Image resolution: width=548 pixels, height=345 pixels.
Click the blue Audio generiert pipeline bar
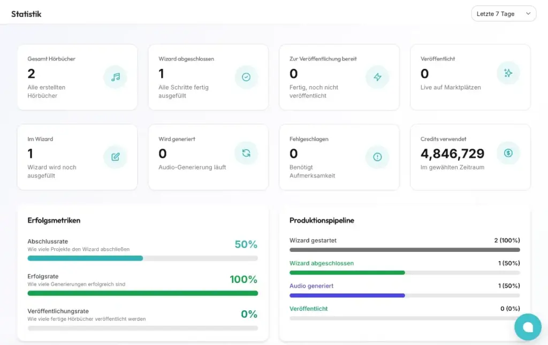(x=347, y=295)
